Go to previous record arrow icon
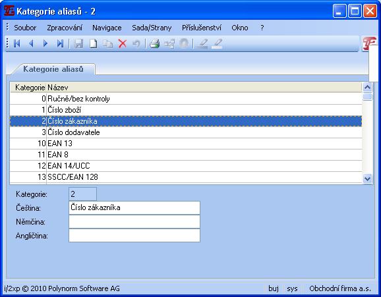The width and height of the screenshot is (381, 297). point(31,43)
